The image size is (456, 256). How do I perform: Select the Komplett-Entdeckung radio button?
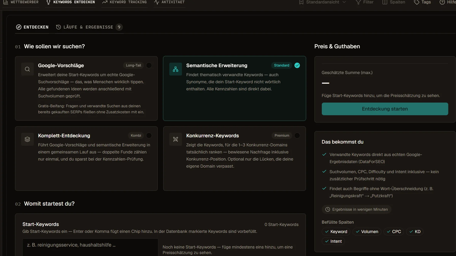(x=149, y=135)
